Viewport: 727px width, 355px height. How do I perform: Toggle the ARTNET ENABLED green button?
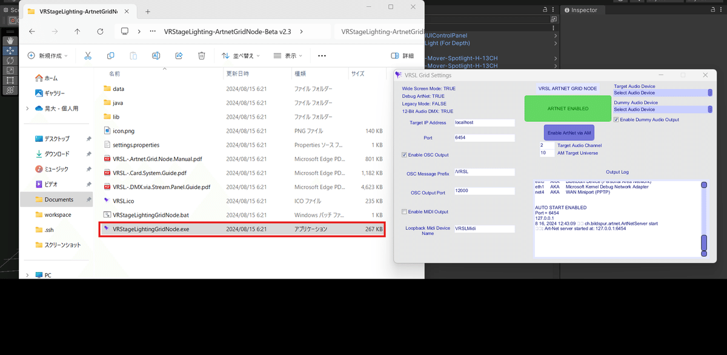(x=568, y=108)
